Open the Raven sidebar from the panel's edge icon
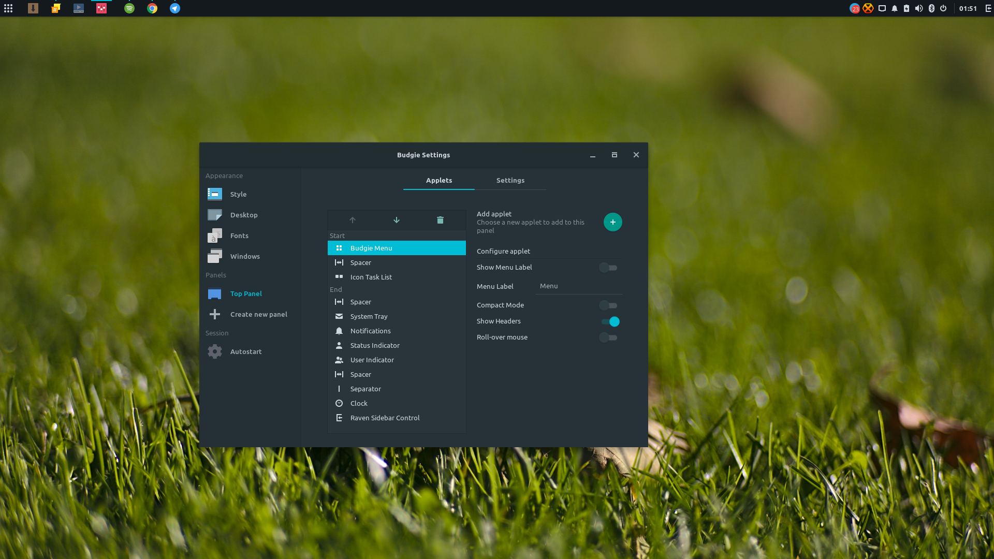The width and height of the screenshot is (994, 559). (988, 8)
